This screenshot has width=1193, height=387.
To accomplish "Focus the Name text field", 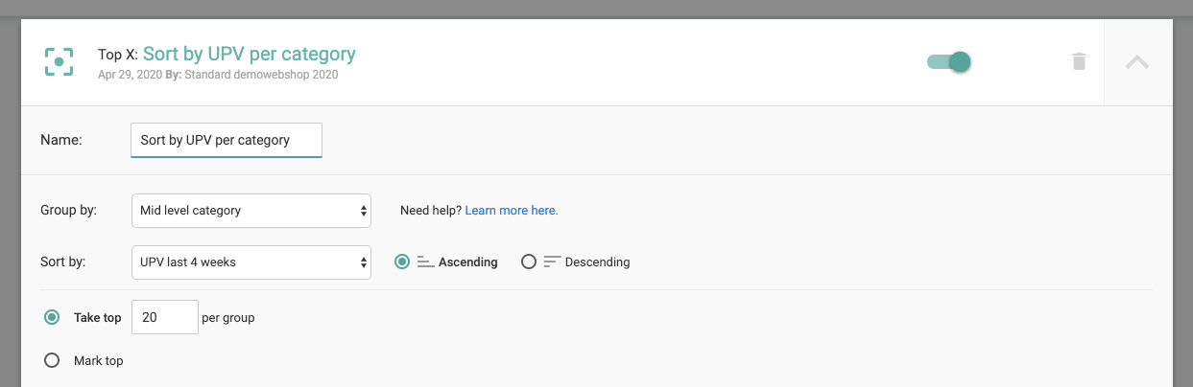I will (227, 140).
